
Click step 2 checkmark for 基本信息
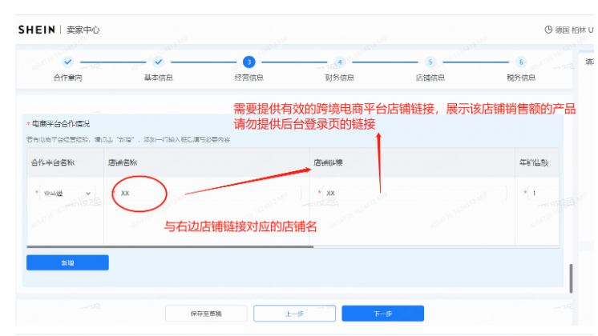click(x=159, y=62)
